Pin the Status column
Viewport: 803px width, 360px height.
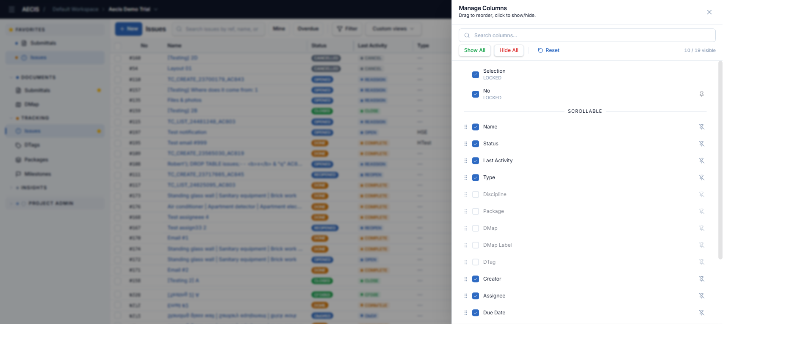701,144
